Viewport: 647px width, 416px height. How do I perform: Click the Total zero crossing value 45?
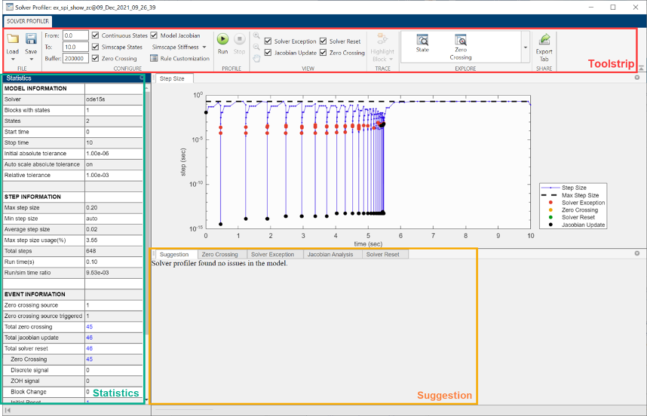click(x=89, y=327)
